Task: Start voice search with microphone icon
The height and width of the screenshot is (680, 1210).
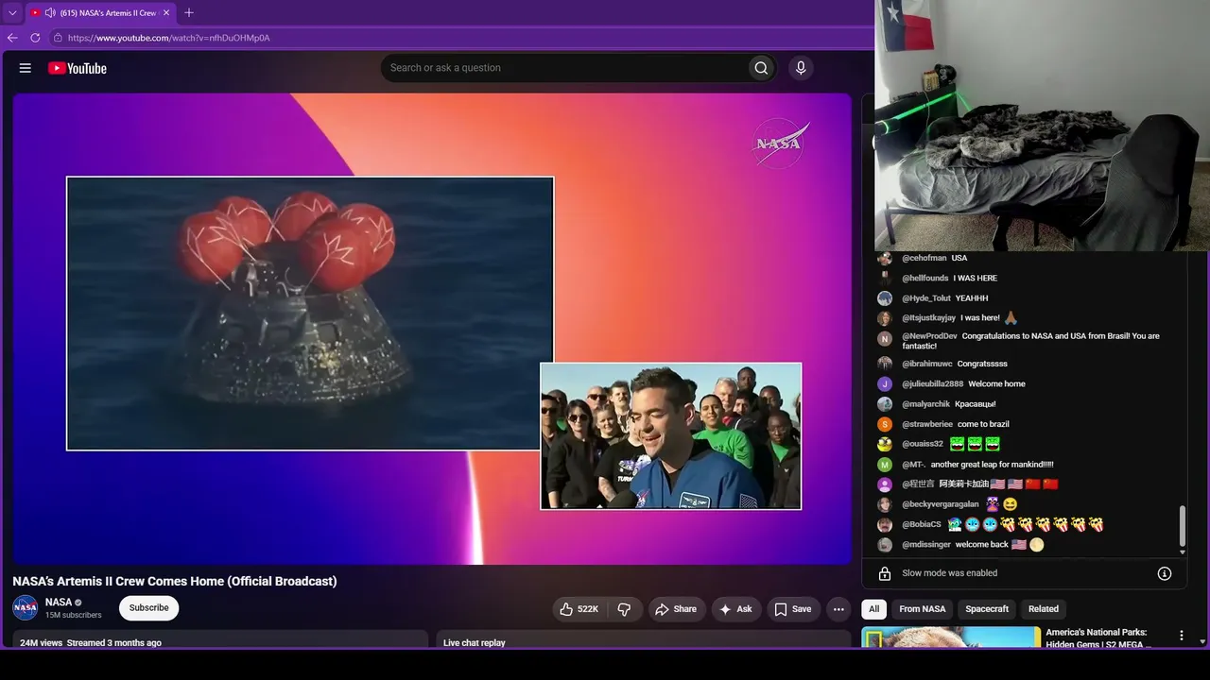Action: click(x=801, y=68)
